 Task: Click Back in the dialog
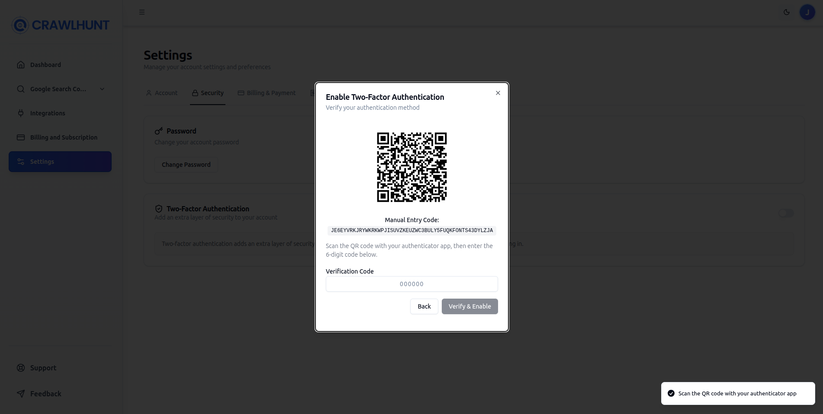click(x=424, y=306)
